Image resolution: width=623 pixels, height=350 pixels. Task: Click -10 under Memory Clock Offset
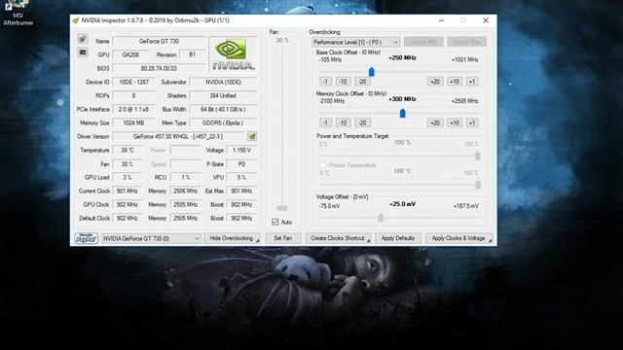click(343, 122)
